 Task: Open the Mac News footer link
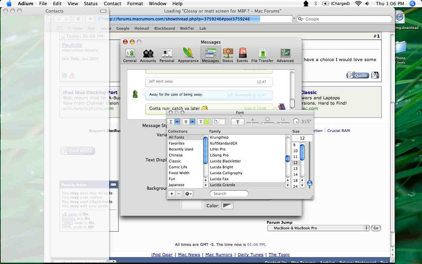tap(189, 254)
